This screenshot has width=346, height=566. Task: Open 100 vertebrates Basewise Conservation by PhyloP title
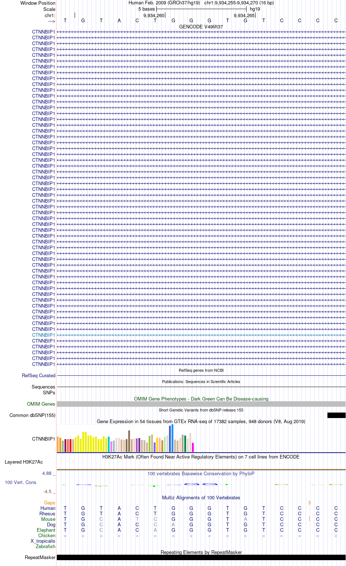tap(201, 473)
